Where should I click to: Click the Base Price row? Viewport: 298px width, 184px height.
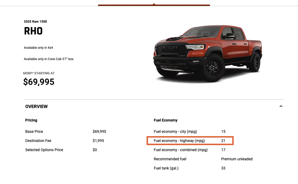[x=66, y=131]
